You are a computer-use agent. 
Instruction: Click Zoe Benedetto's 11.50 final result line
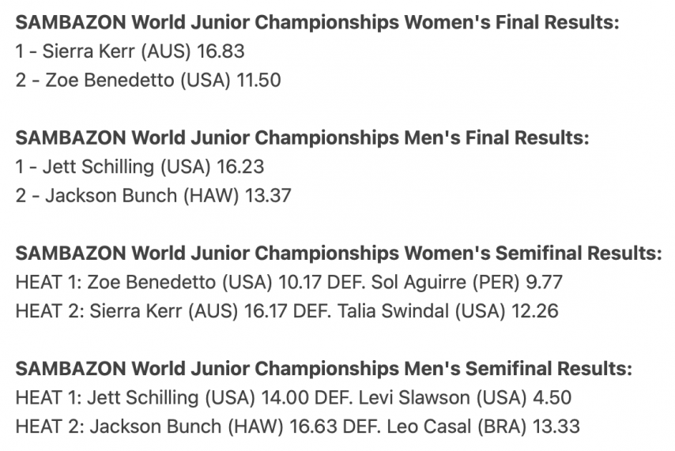(148, 80)
